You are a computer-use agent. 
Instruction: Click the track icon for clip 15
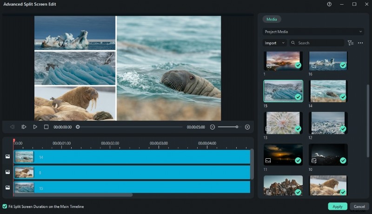tap(7, 188)
